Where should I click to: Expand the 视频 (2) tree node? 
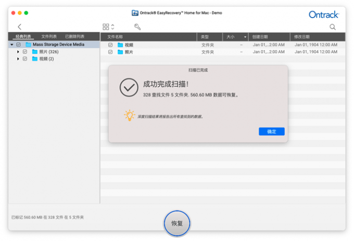(18, 59)
